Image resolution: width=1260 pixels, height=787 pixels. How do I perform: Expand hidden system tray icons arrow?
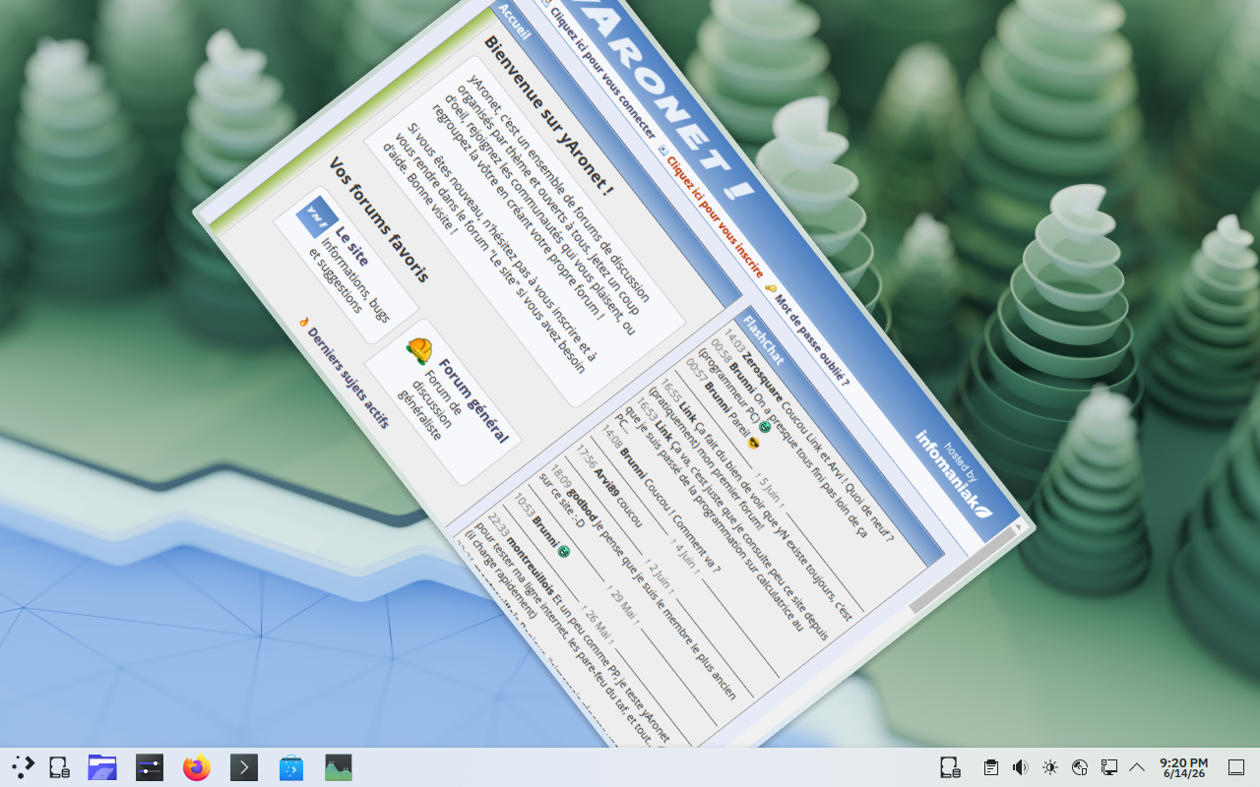(x=1137, y=767)
